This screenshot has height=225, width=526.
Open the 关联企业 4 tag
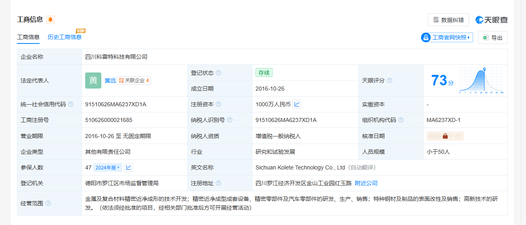click(x=134, y=81)
